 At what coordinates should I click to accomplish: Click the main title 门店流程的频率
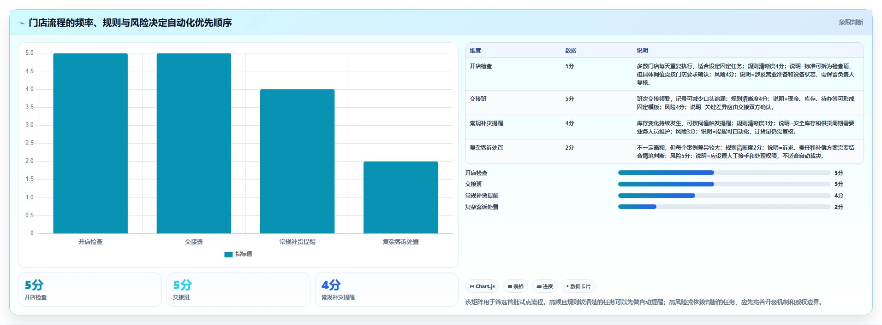[x=130, y=23]
